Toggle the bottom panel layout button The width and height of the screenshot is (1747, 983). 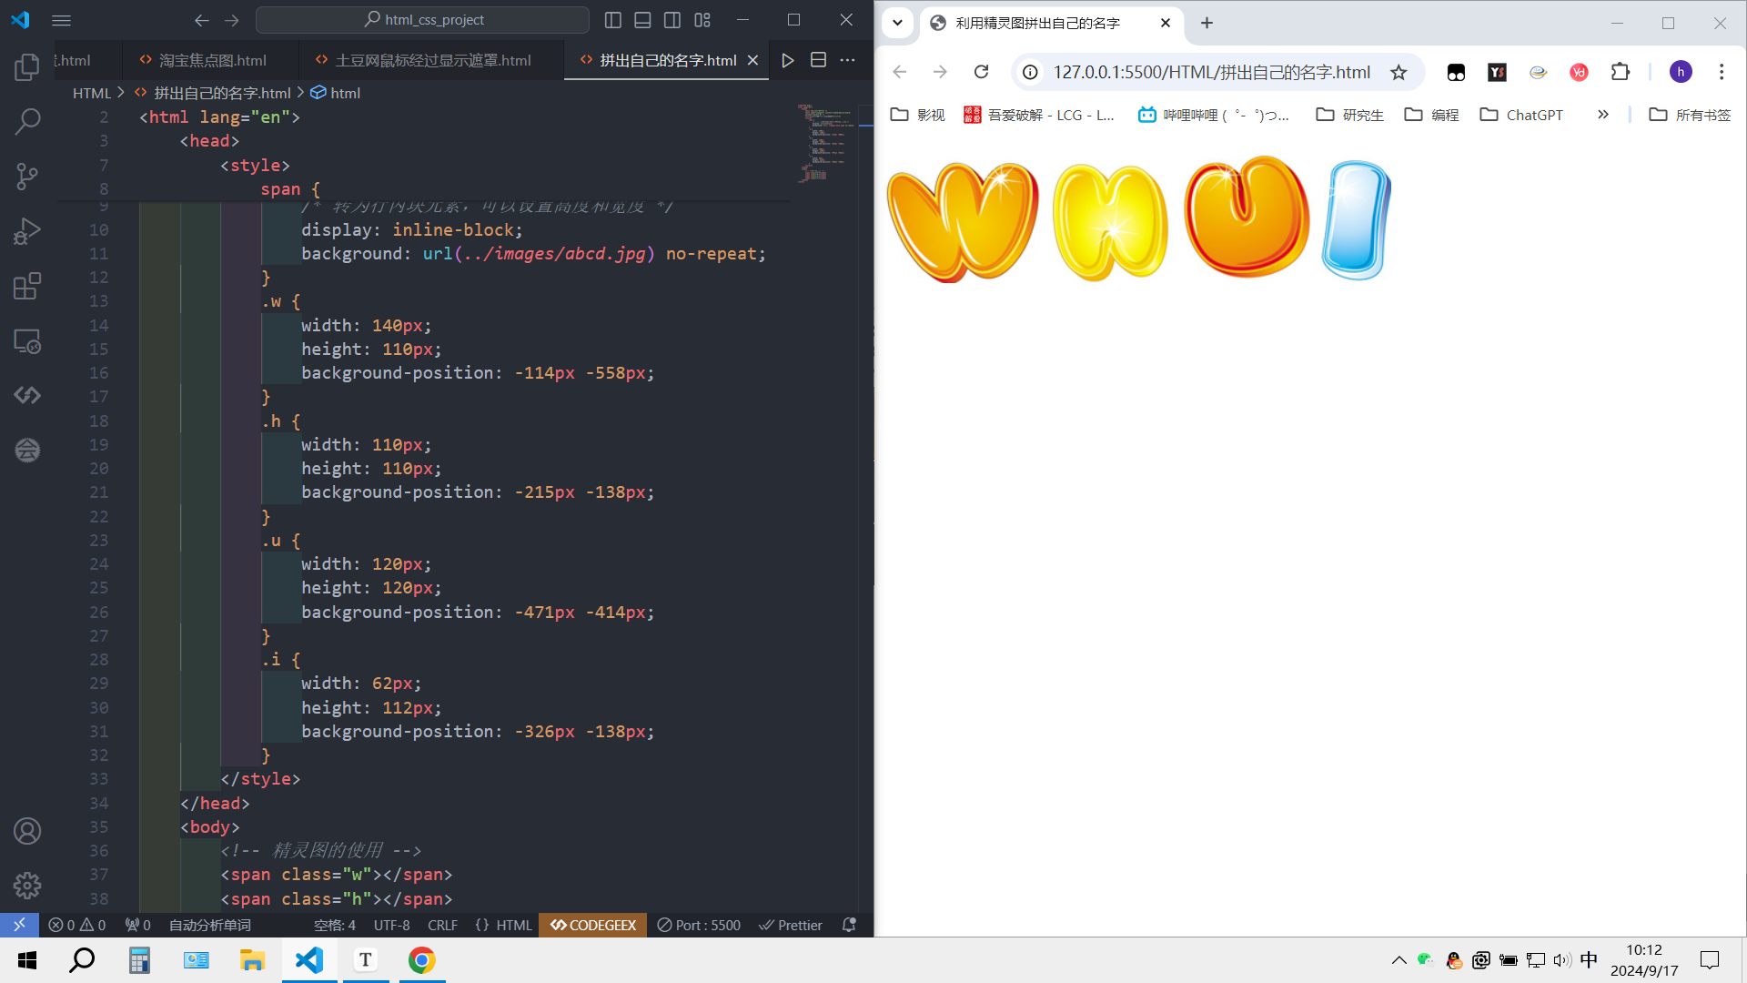pyautogui.click(x=642, y=20)
